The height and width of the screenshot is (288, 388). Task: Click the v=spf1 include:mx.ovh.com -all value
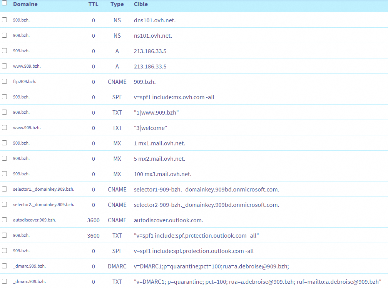[x=174, y=97]
